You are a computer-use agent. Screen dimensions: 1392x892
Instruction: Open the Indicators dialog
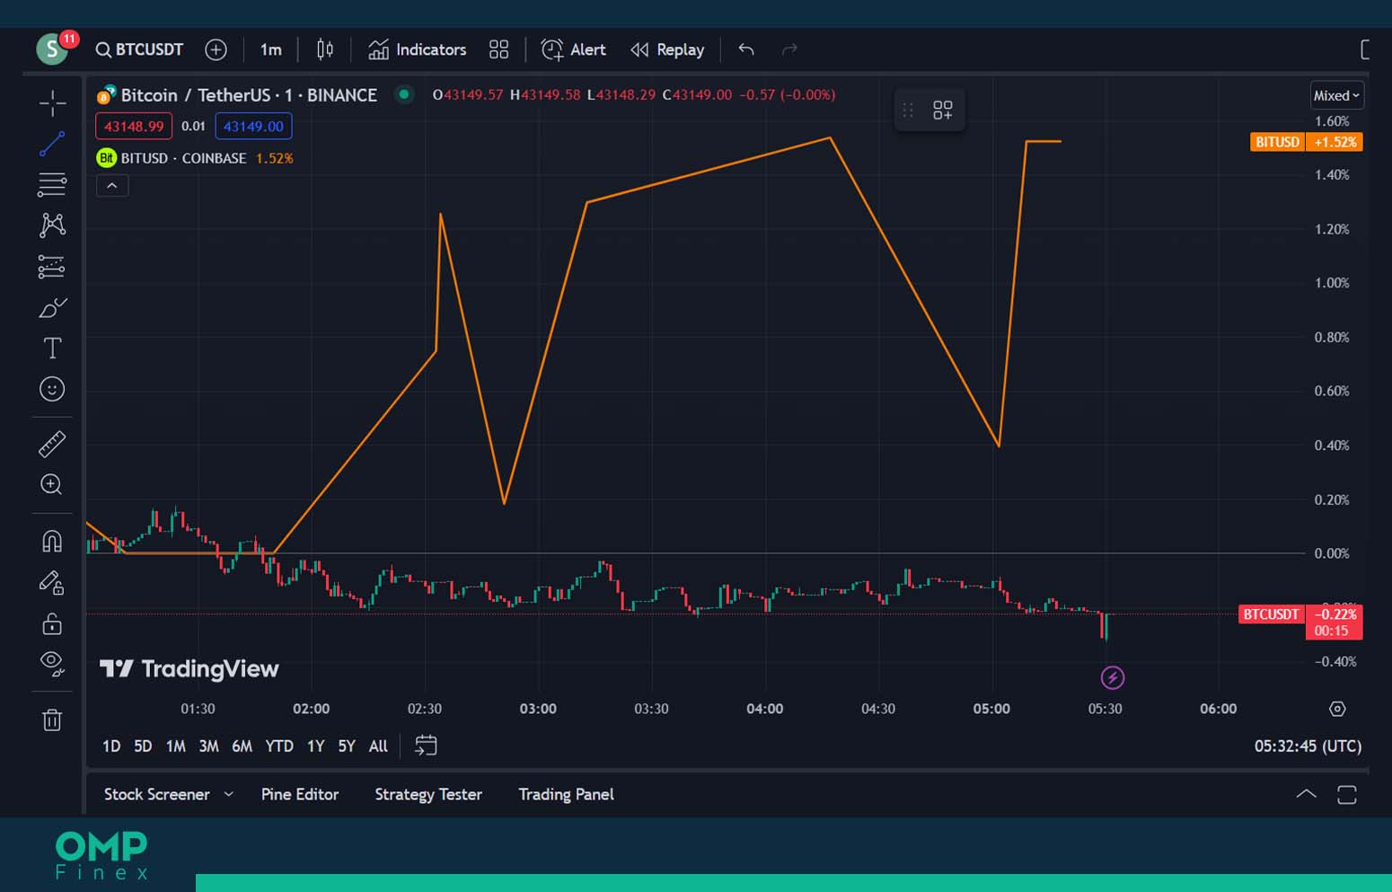(x=418, y=49)
